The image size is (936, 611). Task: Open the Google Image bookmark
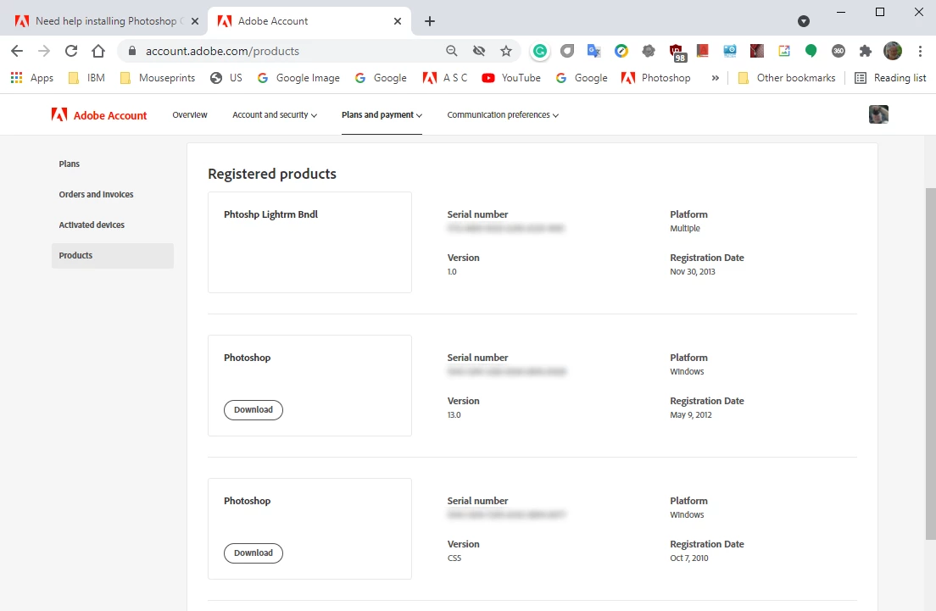(298, 78)
